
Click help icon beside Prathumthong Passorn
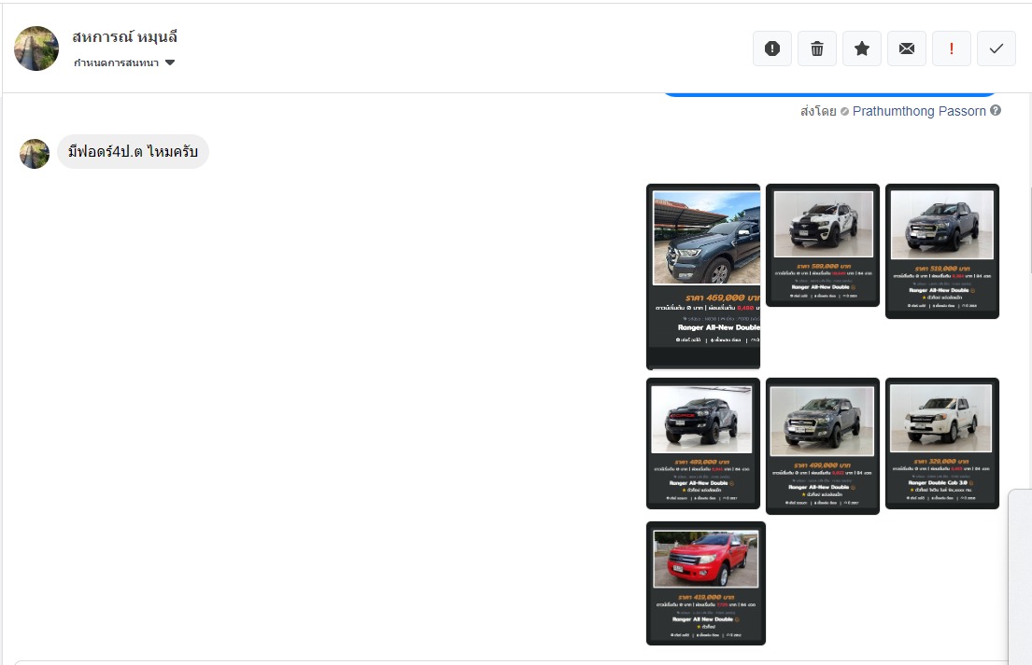point(996,111)
